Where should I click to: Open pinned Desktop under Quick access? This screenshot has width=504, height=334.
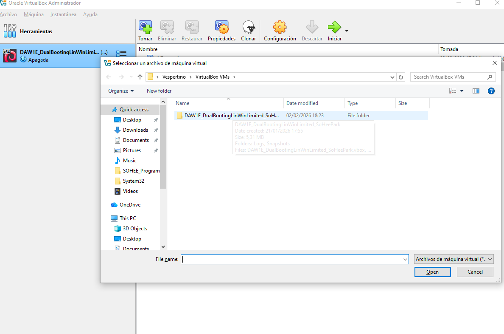132,120
